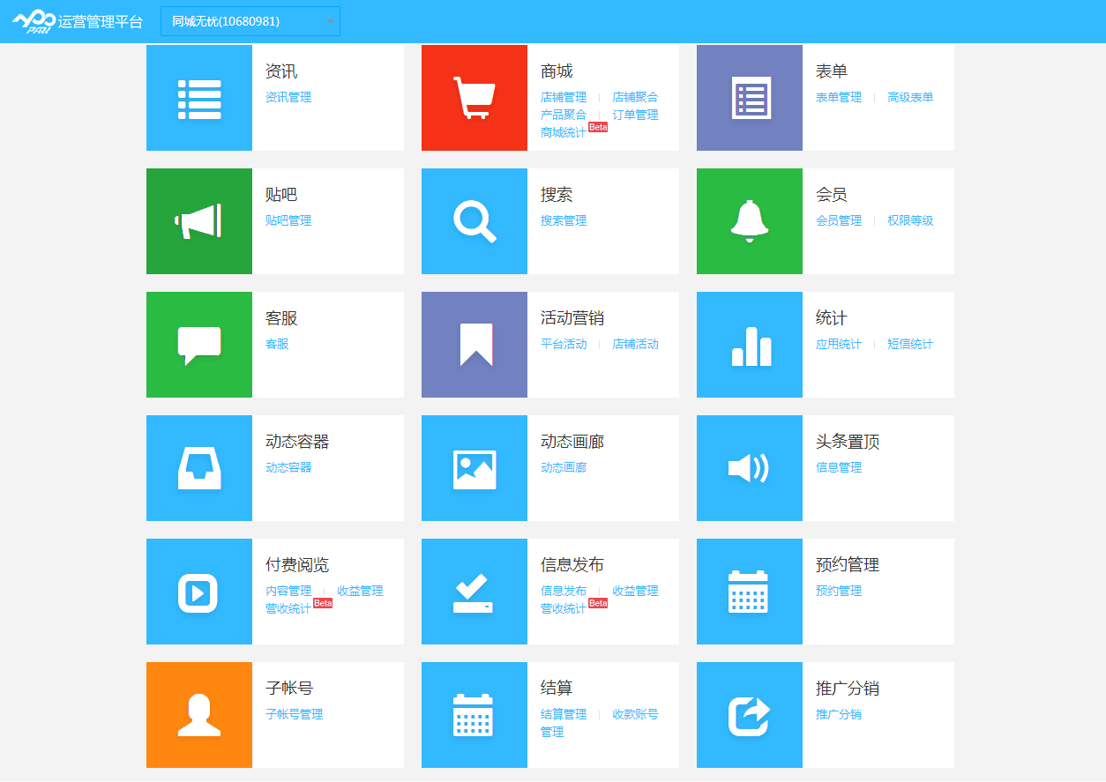Click the 资讯 list icon
1106x782 pixels.
point(198,97)
